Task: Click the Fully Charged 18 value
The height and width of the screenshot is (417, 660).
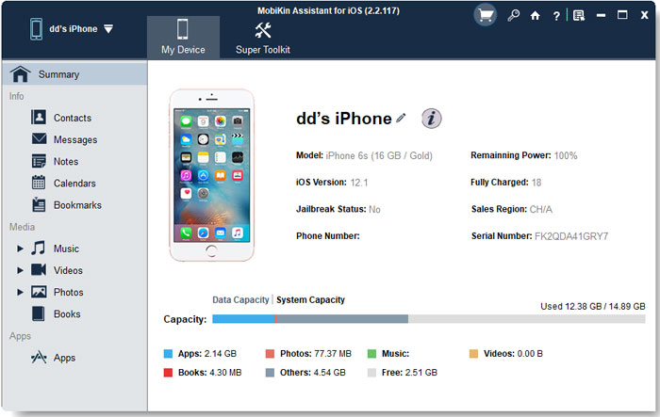Action: point(536,183)
